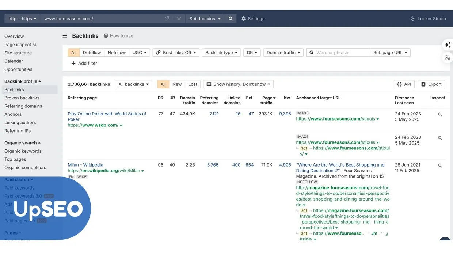Image resolution: width=453 pixels, height=255 pixels.
Task: Click the AI sparkle icon on the right edge
Action: (448, 45)
